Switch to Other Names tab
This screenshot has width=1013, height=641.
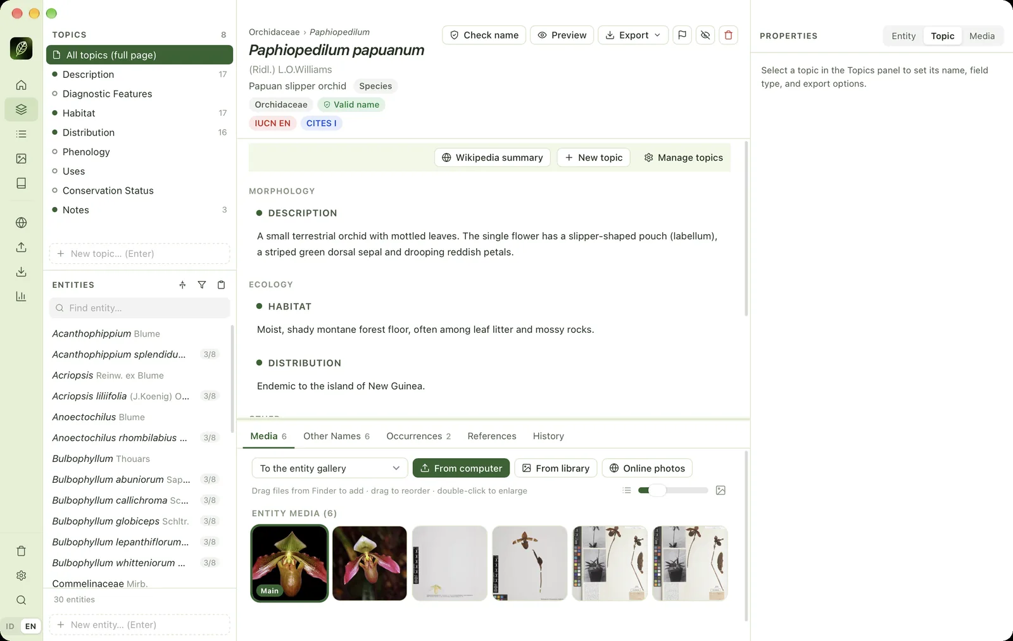click(336, 436)
